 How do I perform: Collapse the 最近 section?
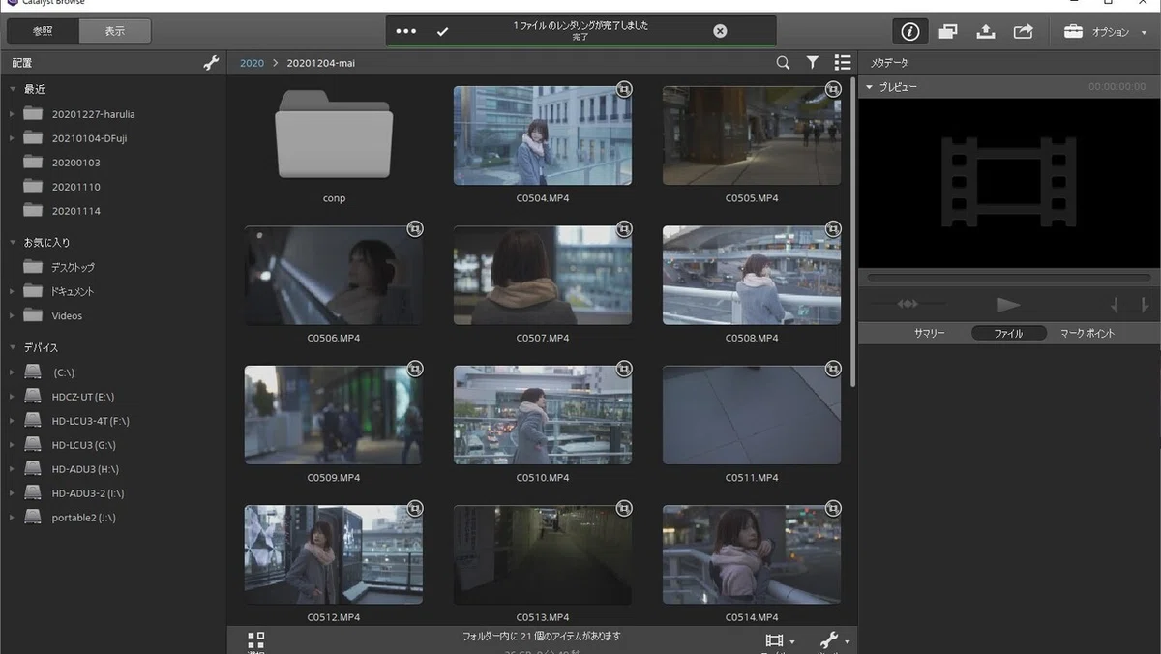click(x=13, y=89)
